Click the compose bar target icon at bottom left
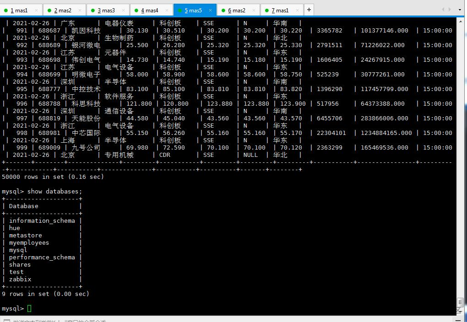Viewport: 467px width, 322px height. pyautogui.click(x=6, y=321)
